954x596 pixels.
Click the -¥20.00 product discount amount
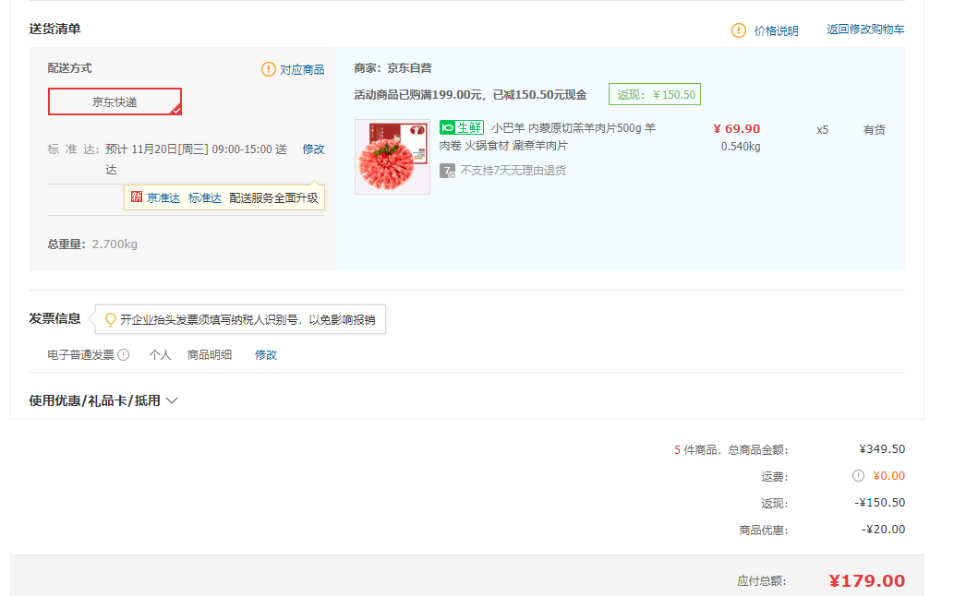[884, 530]
